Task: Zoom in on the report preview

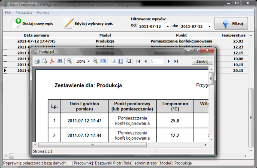Action: click(70, 61)
